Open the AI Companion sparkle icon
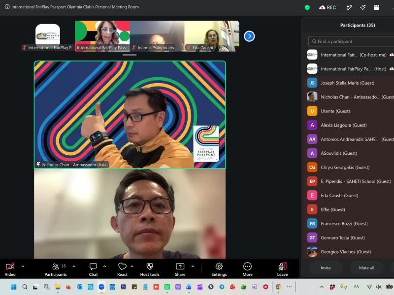 click(x=362, y=7)
